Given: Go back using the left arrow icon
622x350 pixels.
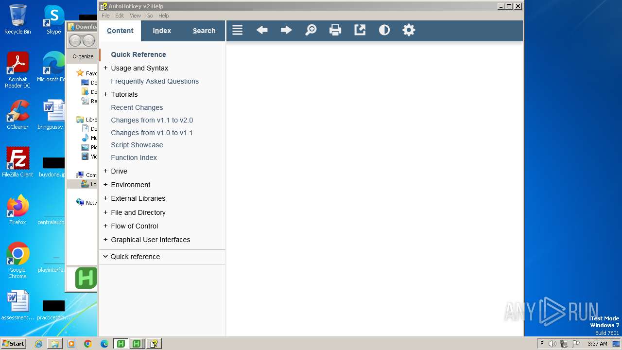Looking at the screenshot, I should 262,30.
